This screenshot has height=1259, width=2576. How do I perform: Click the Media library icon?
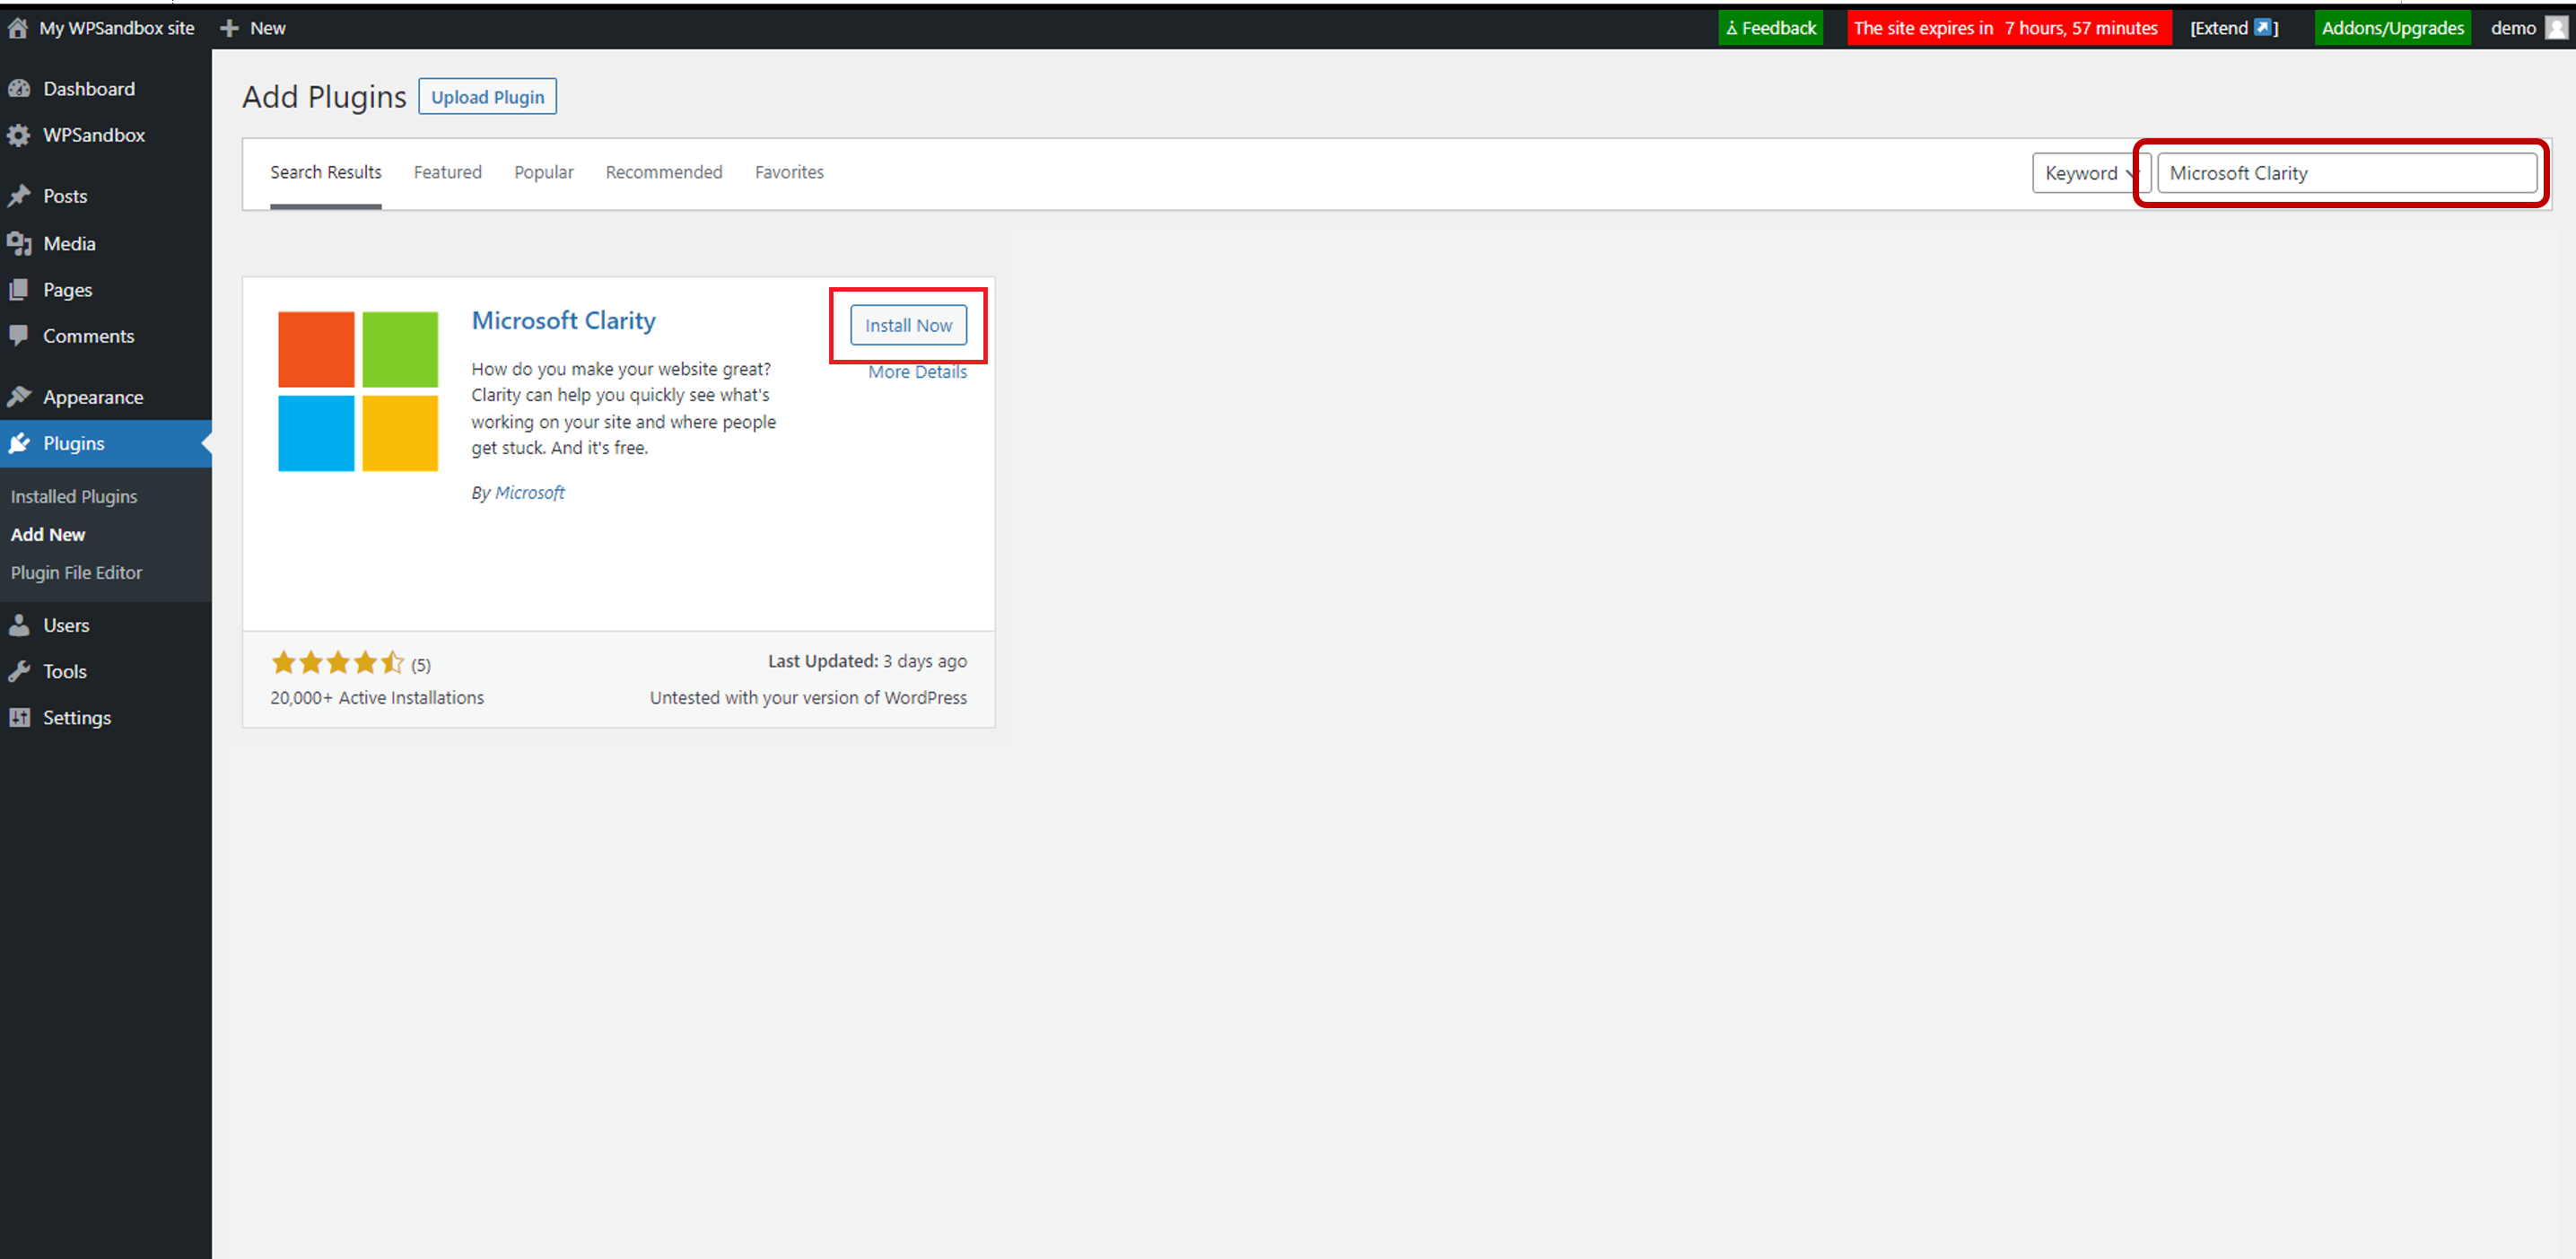tap(19, 243)
